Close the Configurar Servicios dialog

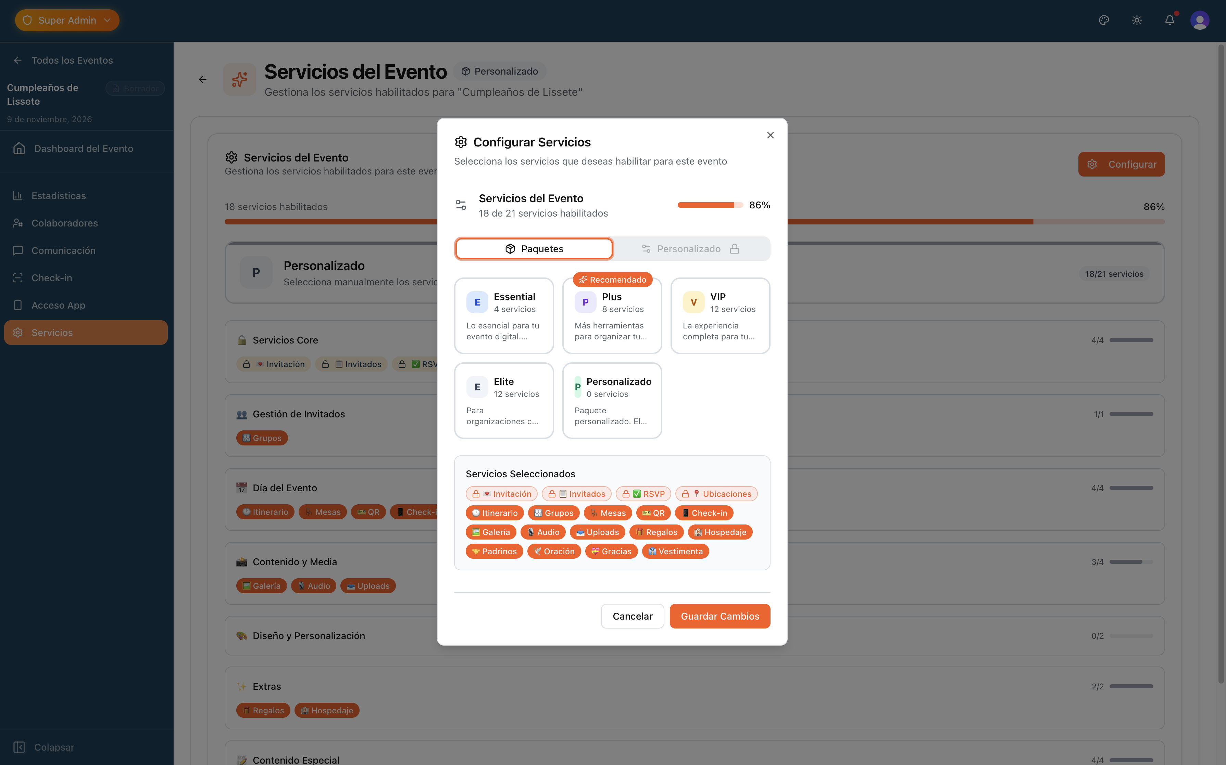point(770,135)
